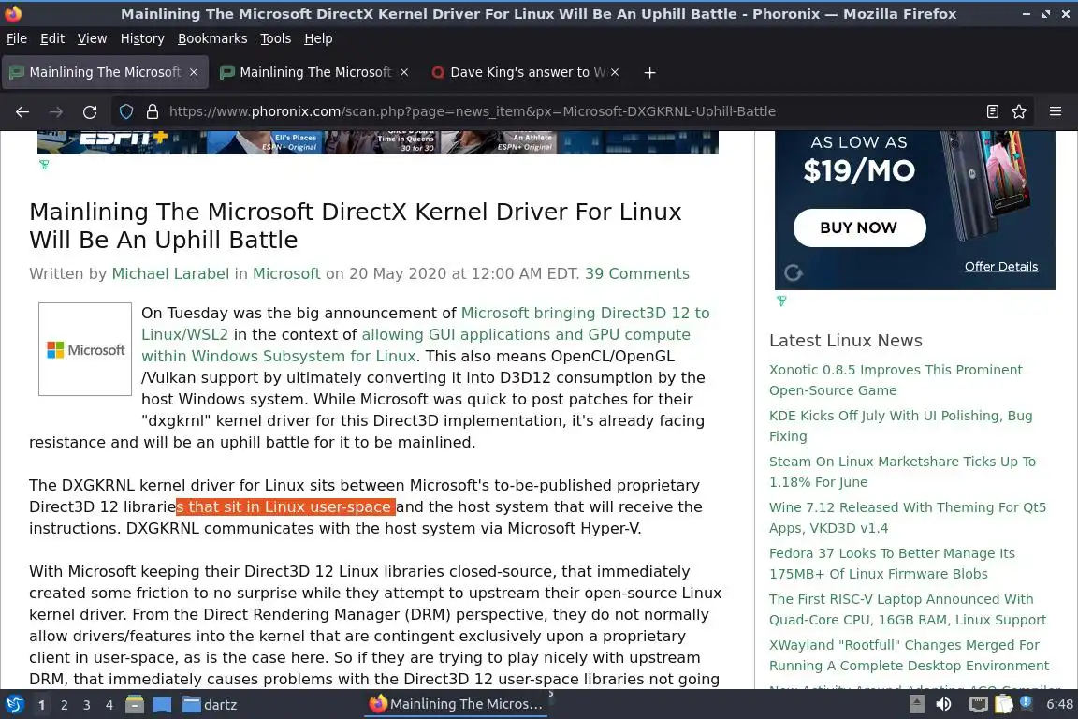The image size is (1078, 719).
Task: Open the taskbar start menu icon
Action: [14, 705]
